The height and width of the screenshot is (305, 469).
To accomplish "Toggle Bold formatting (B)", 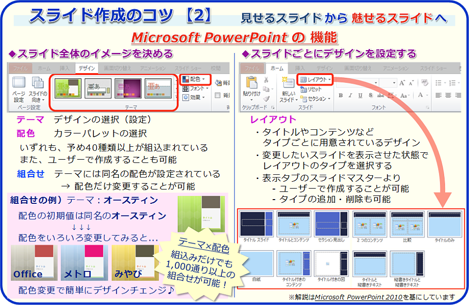I will click(x=340, y=95).
